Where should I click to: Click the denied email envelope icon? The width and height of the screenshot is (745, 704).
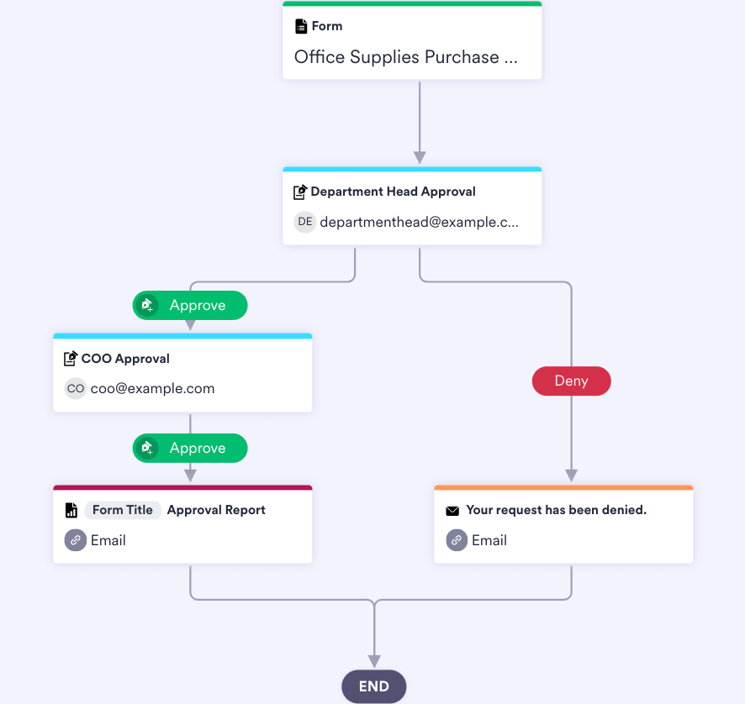[452, 511]
